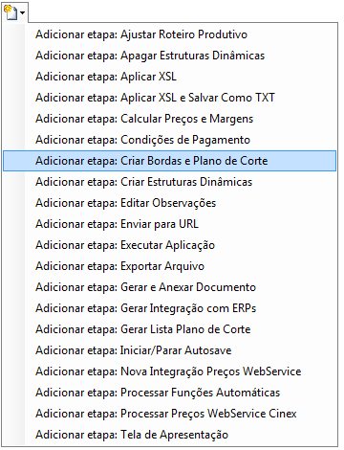
Task: Pick the Aplicar XSL menu entry
Action: 169,77
